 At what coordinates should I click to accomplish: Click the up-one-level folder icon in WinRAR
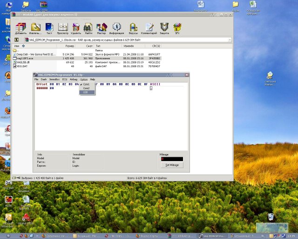17,40
